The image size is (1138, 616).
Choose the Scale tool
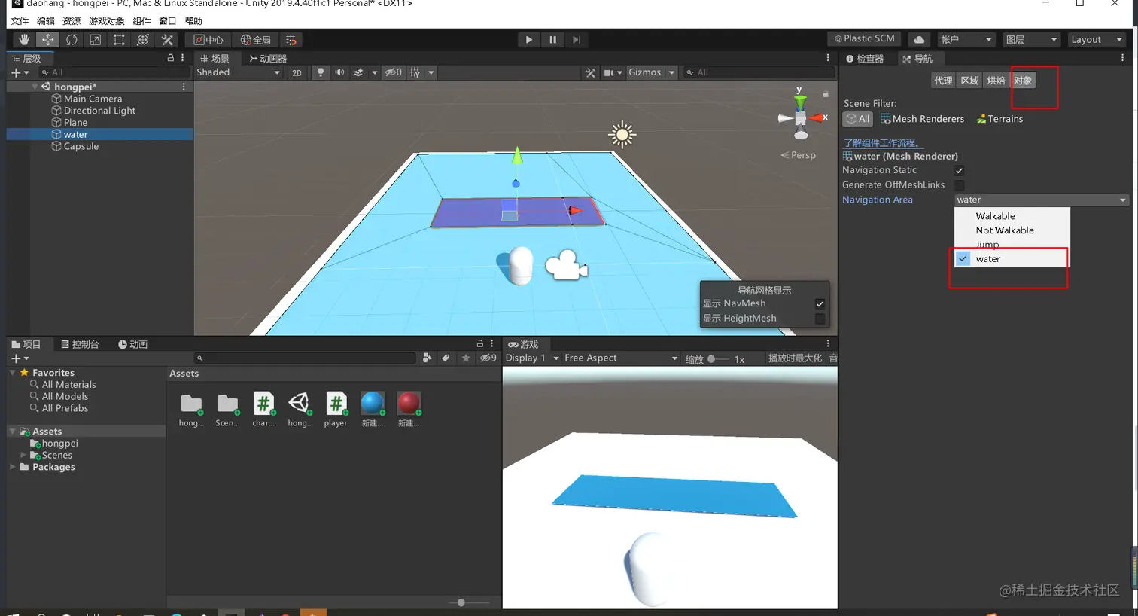[96, 40]
